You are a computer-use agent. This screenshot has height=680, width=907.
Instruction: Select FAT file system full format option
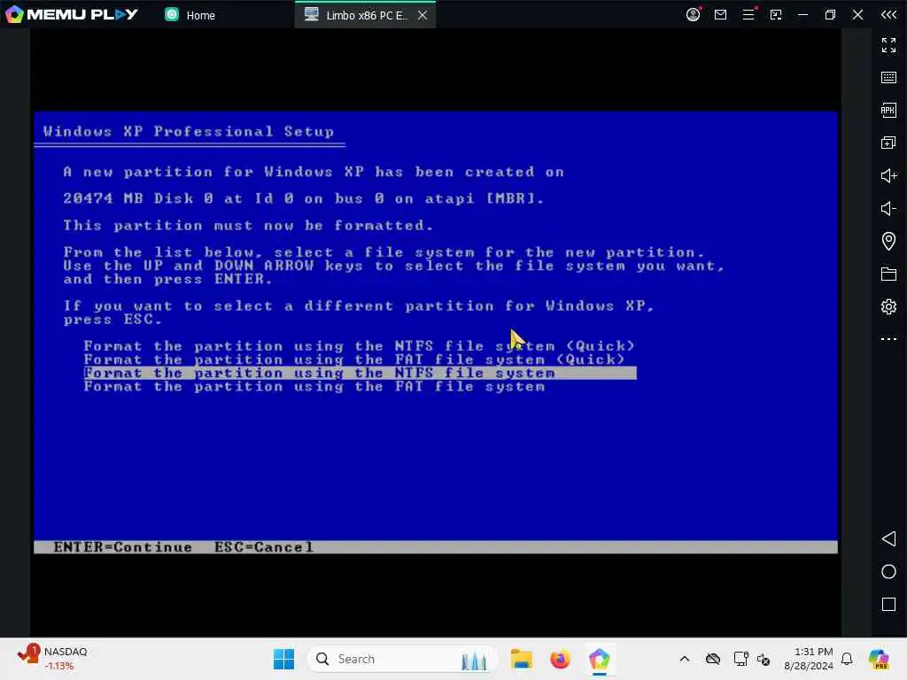[x=314, y=387]
